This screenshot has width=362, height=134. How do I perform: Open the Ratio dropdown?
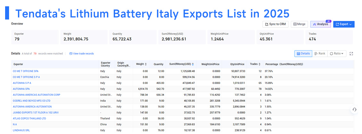(x=337, y=54)
